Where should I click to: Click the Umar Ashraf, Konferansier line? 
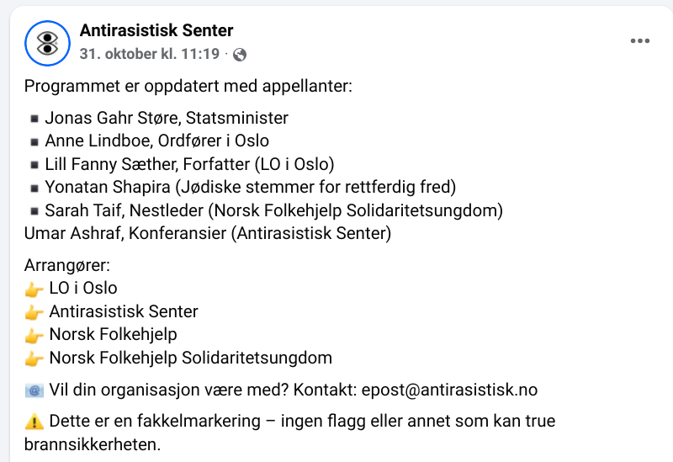(208, 232)
